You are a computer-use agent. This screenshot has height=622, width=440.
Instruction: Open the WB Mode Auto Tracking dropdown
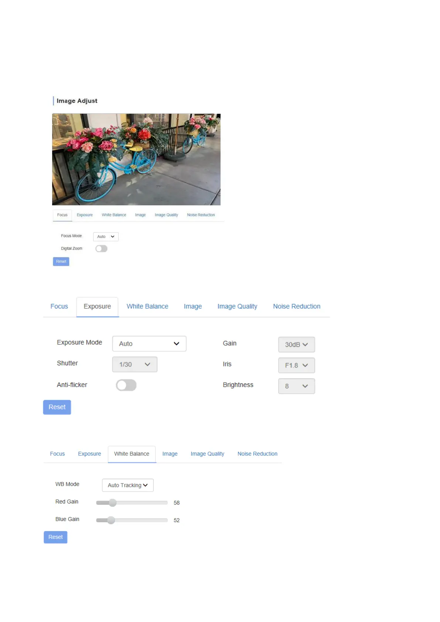coord(127,485)
